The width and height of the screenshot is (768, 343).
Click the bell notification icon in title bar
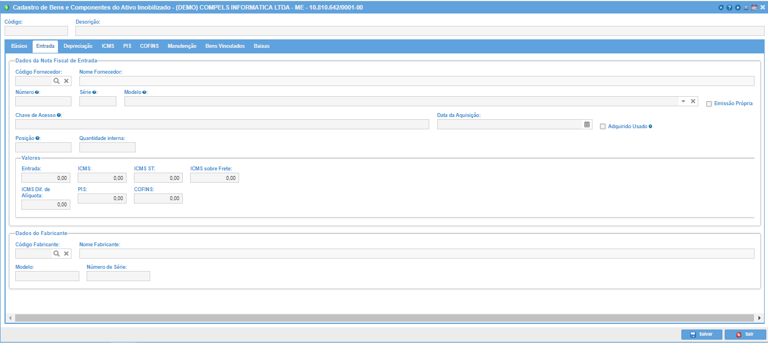coord(746,7)
